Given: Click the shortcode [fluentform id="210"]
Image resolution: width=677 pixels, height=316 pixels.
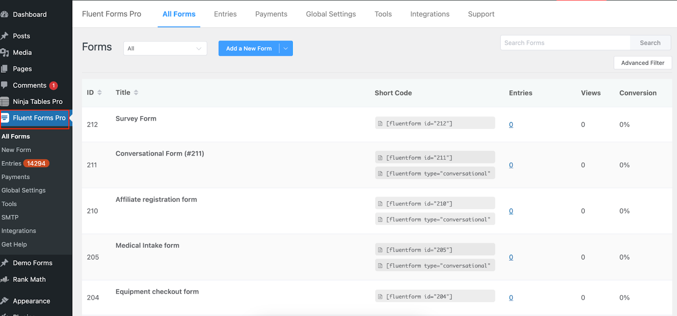Looking at the screenshot, I should [x=435, y=203].
